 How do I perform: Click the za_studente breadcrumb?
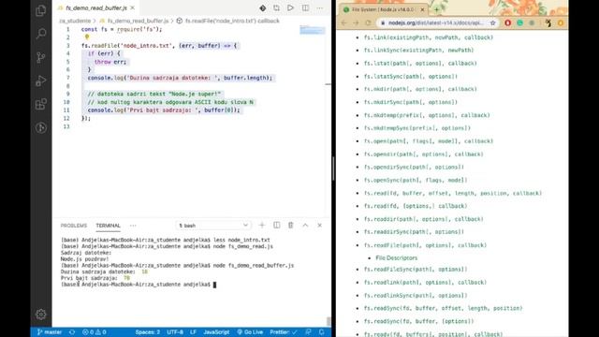tap(75, 21)
